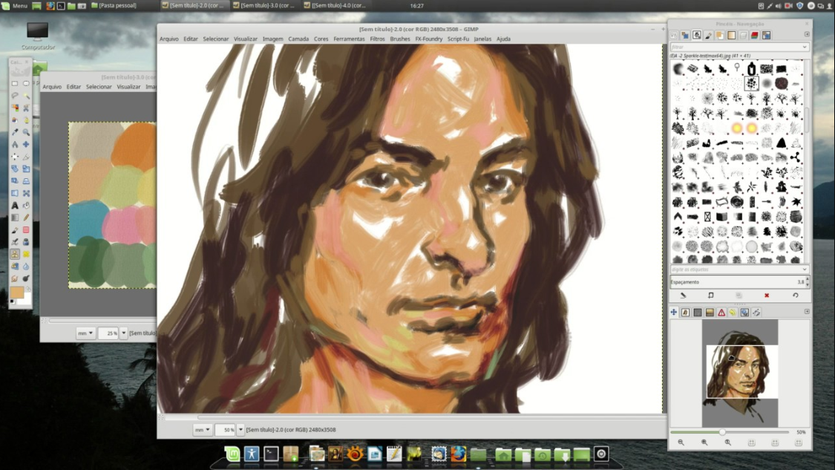This screenshot has height=470, width=835.
Task: Set zoom 1:1 in the Navigation panel
Action: click(x=728, y=443)
